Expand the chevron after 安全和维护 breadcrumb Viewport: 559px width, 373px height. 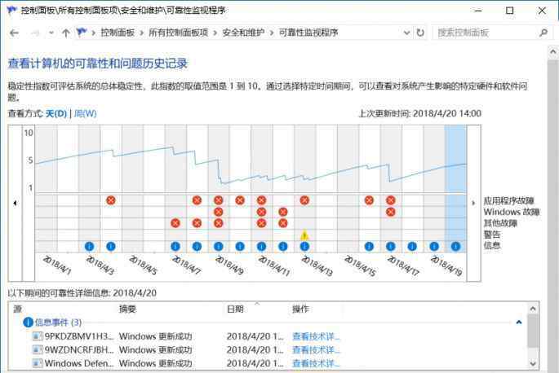(x=272, y=33)
